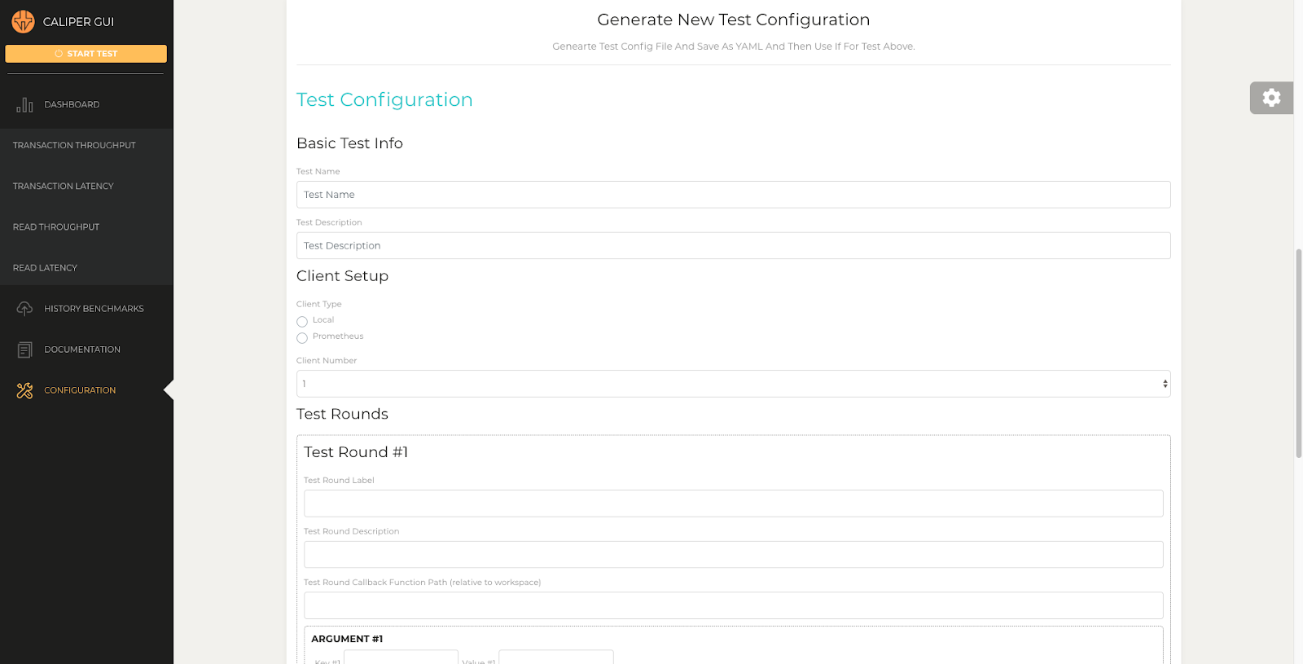The image size is (1303, 664).
Task: Click the Test Name input field
Action: pyautogui.click(x=733, y=195)
